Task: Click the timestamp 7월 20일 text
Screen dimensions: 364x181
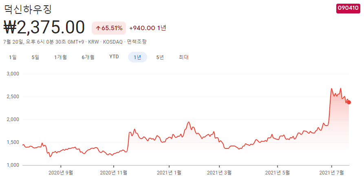Action: (13, 42)
